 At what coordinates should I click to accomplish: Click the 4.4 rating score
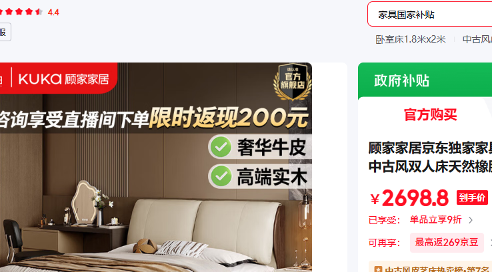click(x=53, y=12)
